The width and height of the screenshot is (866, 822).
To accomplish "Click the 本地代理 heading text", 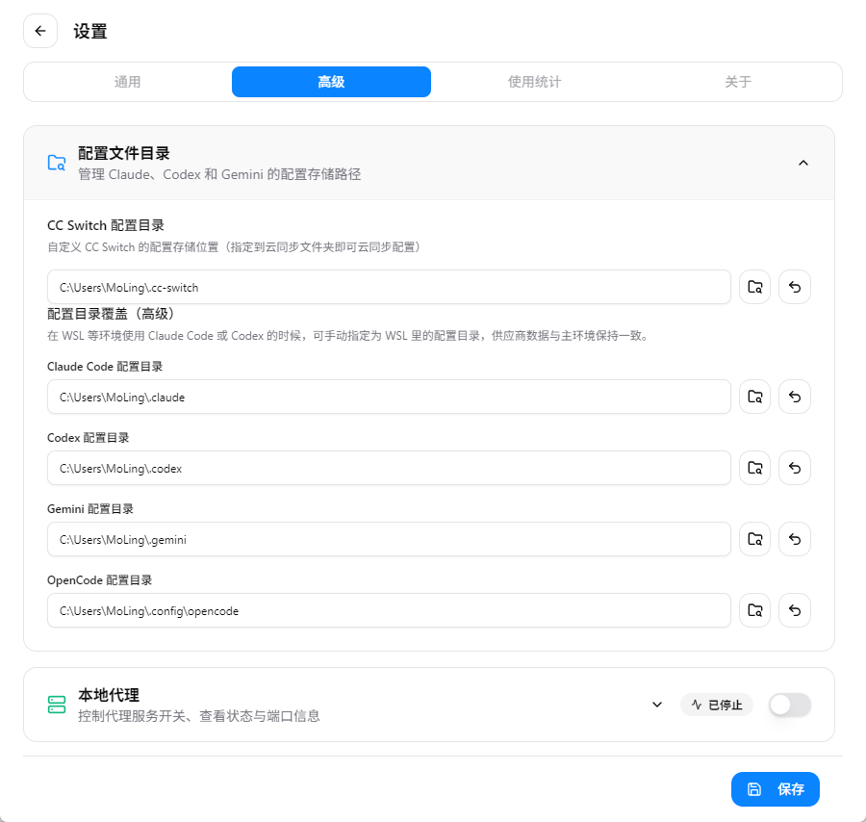I will (109, 695).
